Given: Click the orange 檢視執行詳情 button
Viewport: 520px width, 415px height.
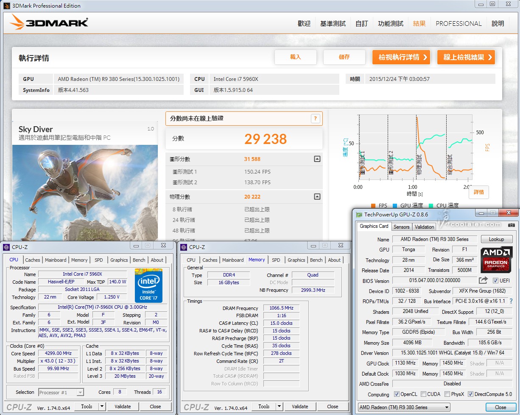Looking at the screenshot, I should (402, 57).
